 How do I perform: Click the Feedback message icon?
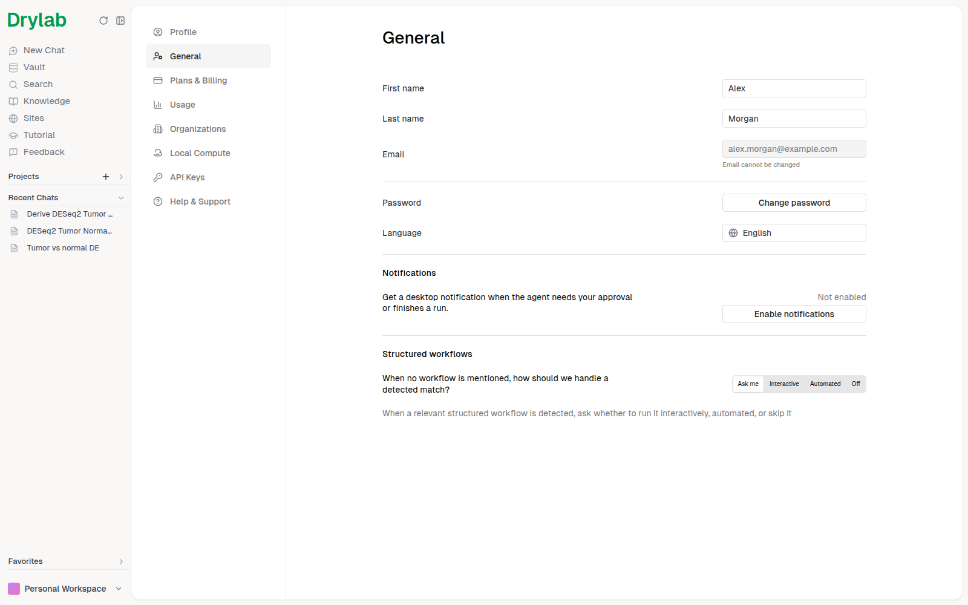13,152
